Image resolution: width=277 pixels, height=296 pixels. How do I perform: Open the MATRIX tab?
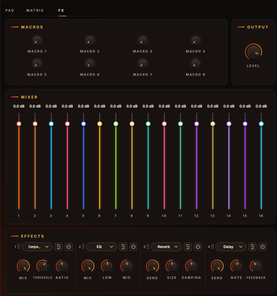point(35,10)
